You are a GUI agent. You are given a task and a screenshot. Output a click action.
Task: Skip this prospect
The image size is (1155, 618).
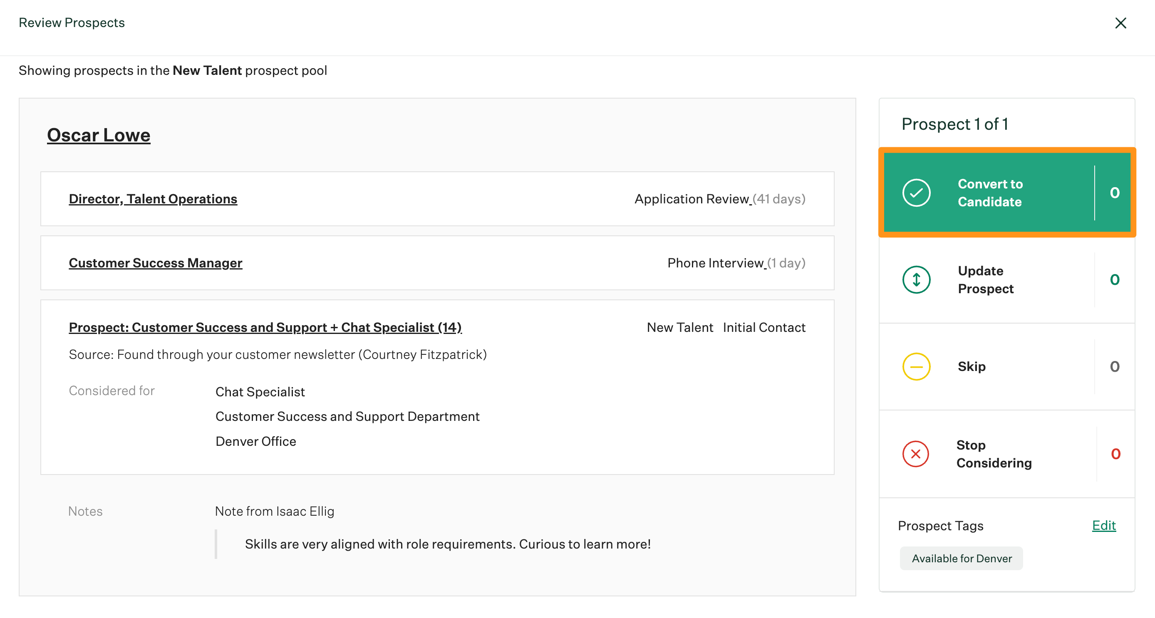971,366
